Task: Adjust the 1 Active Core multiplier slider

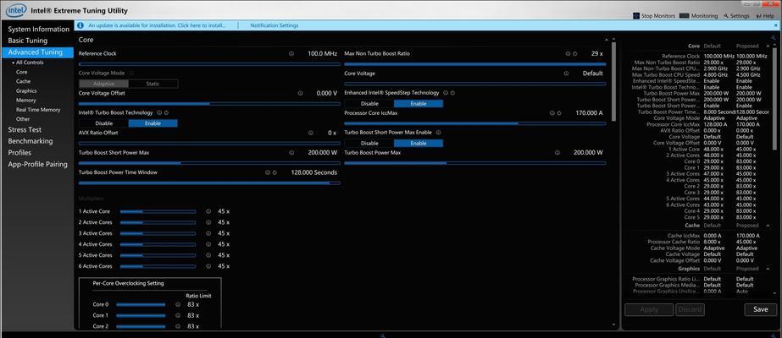Action: point(158,211)
